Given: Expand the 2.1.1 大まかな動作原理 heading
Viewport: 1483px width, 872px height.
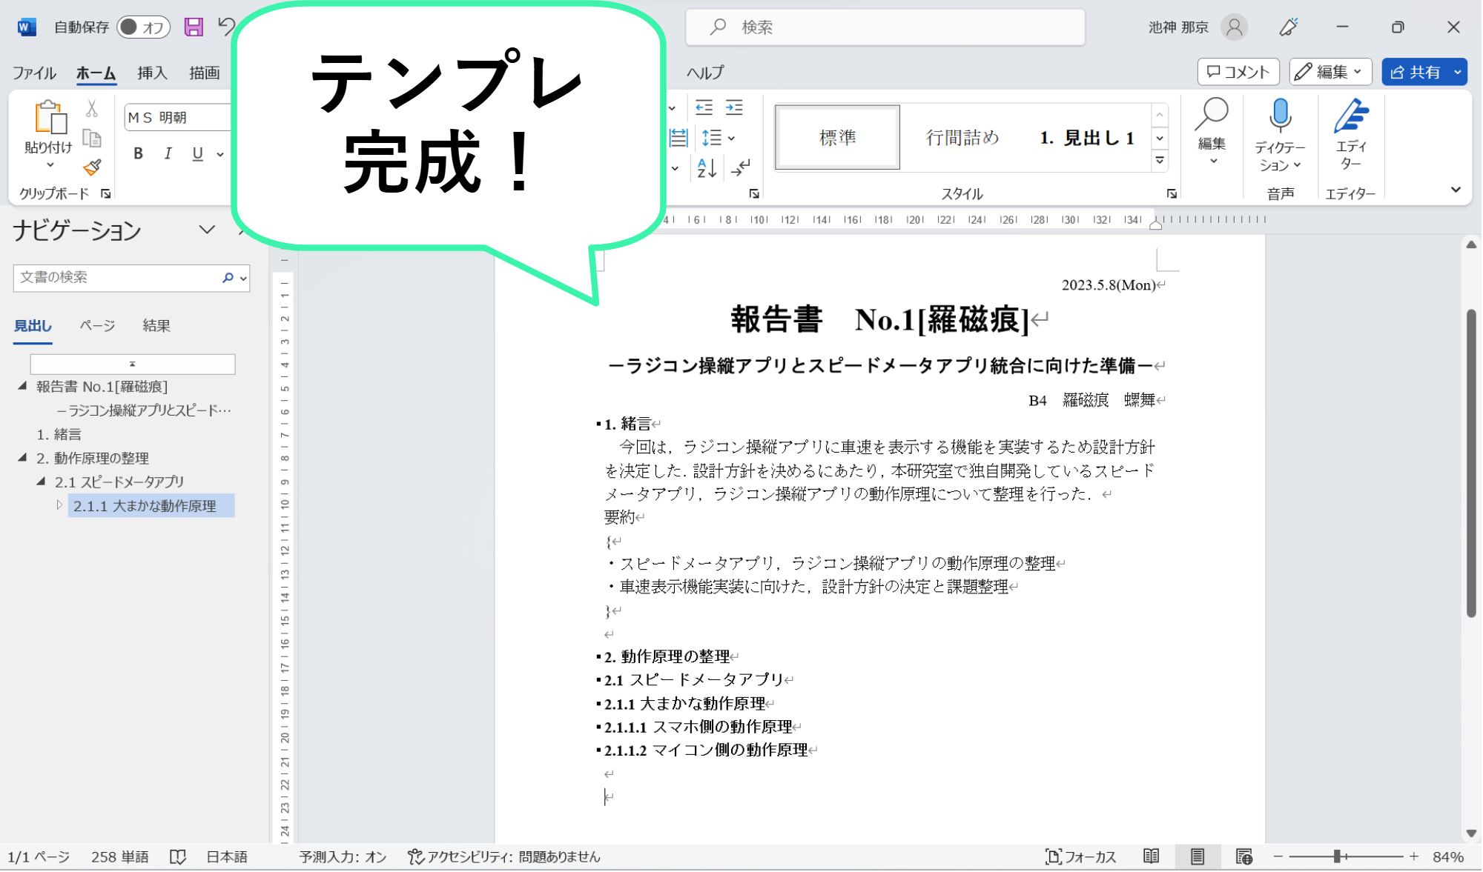Looking at the screenshot, I should tap(60, 505).
